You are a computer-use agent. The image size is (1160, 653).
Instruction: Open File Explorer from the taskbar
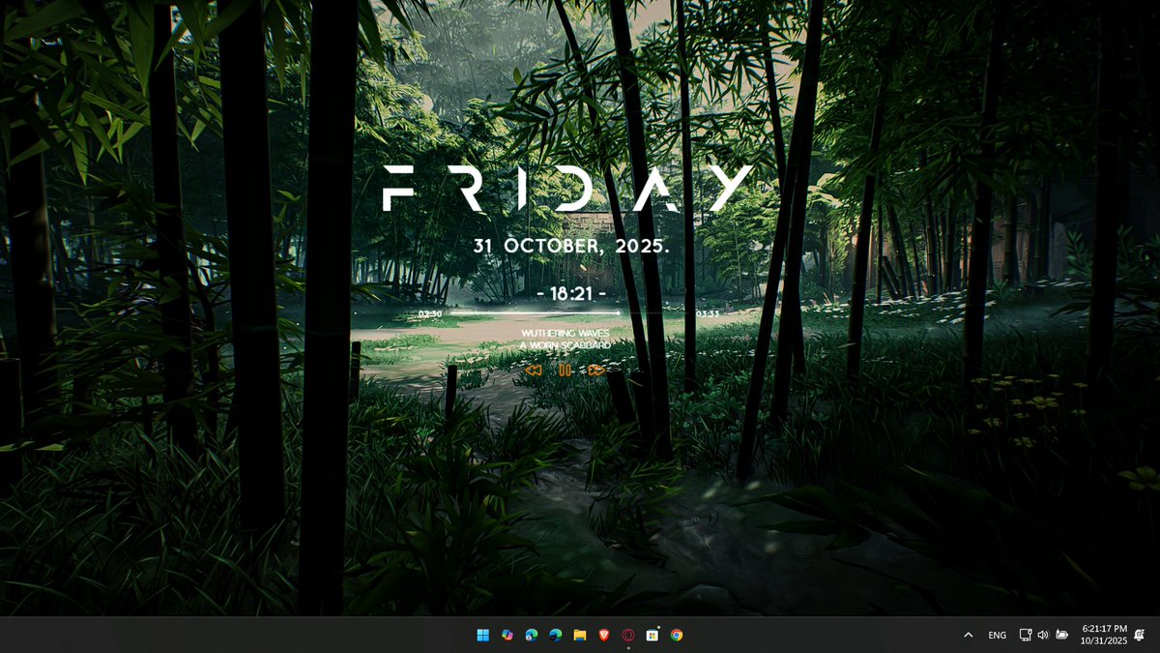click(x=580, y=636)
